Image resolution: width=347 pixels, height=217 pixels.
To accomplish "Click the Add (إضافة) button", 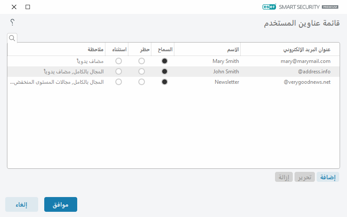I will [x=328, y=177].
